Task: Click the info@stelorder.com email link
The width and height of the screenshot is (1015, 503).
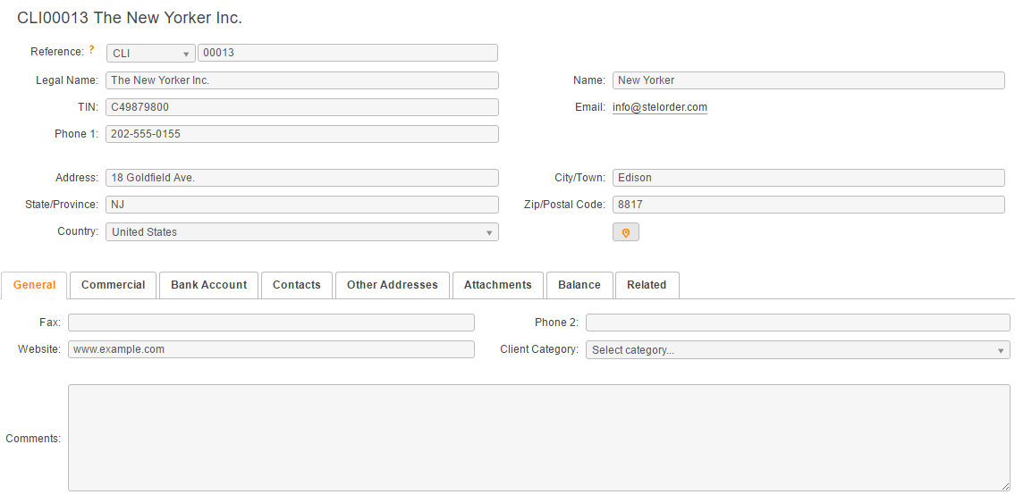Action: [x=660, y=107]
